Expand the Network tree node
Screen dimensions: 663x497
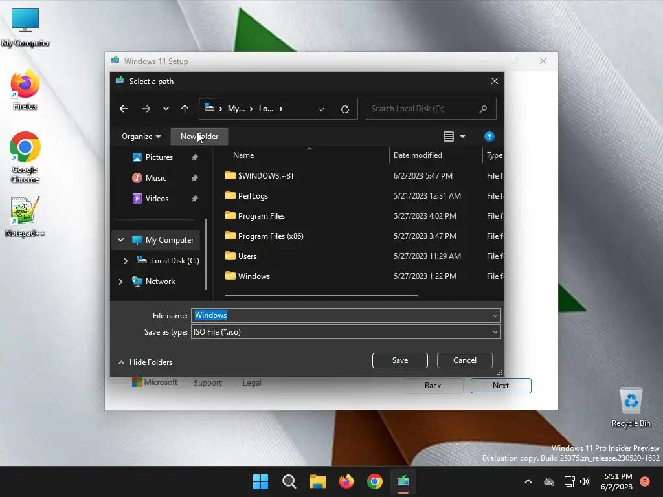coord(120,282)
